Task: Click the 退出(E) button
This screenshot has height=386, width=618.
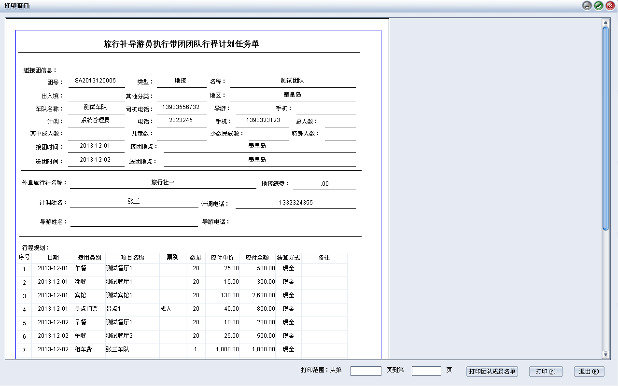Action: tap(589, 372)
